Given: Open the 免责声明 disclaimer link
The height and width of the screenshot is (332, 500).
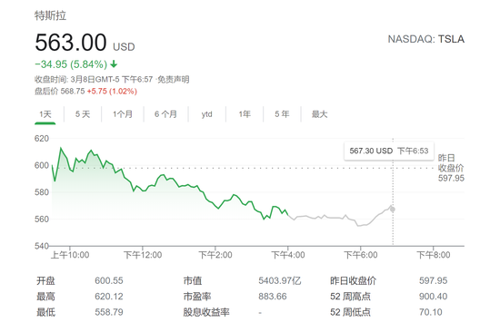Looking at the screenshot, I should (174, 79).
